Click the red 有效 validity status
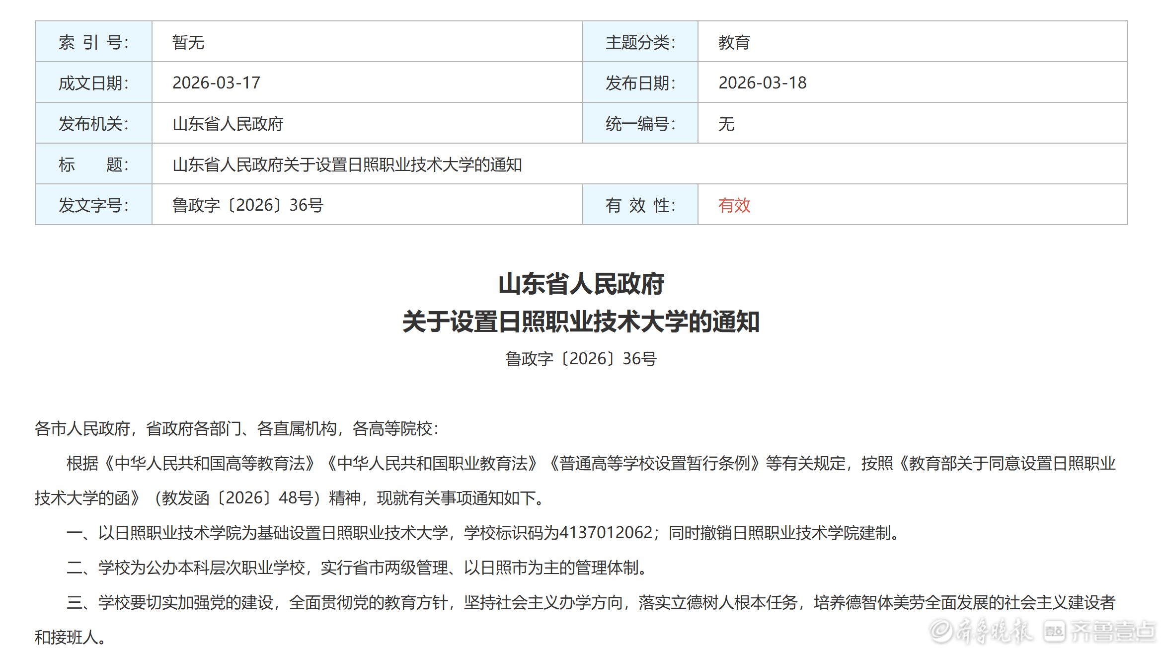1164x653 pixels. click(734, 205)
